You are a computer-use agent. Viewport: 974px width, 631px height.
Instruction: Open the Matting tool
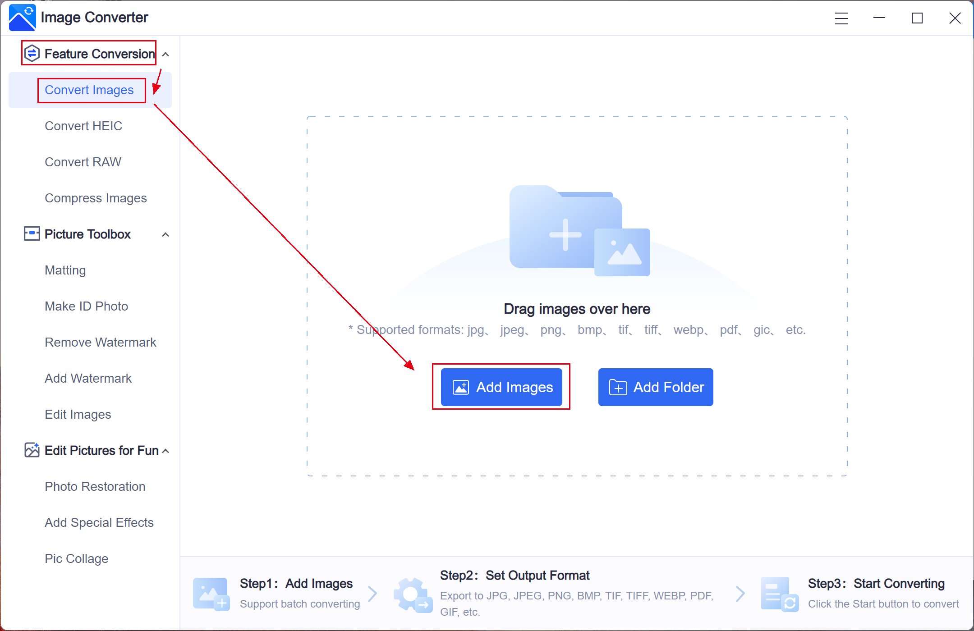tap(63, 270)
